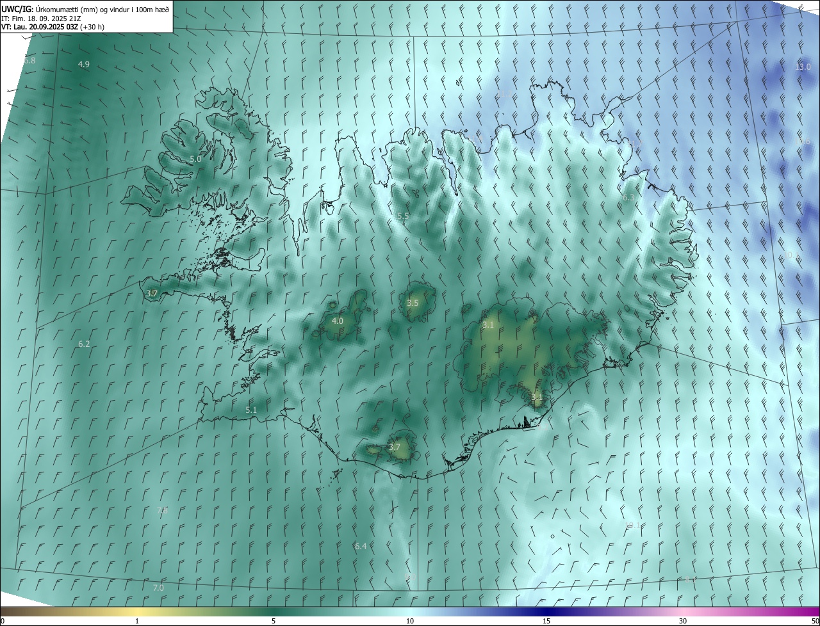Image resolution: width=820 pixels, height=626 pixels.
Task: Click the 50 tick on the color scale
Action: (x=815, y=621)
